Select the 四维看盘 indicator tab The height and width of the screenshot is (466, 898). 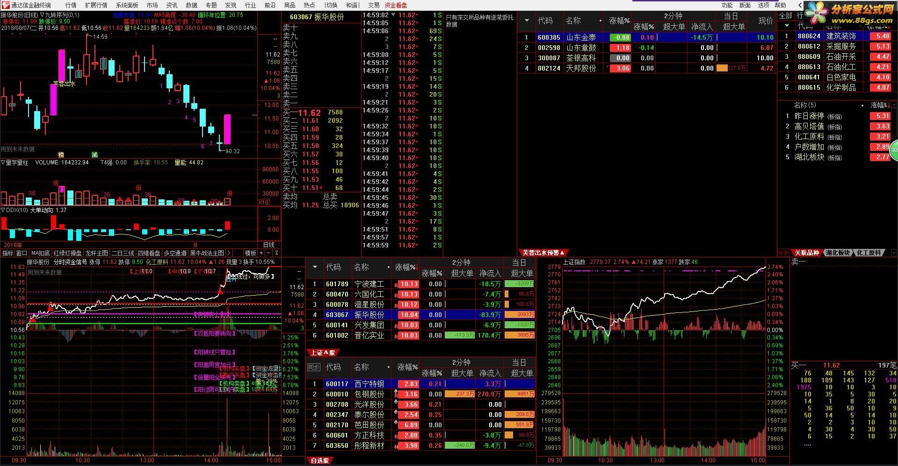coord(149,253)
